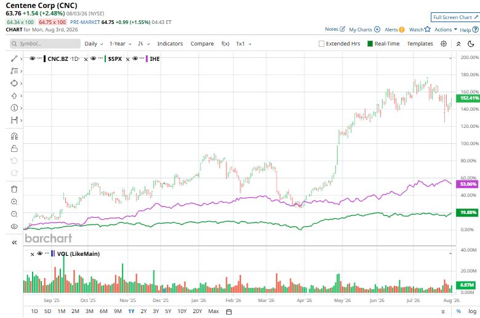Hide the CNC.BZ main series
Screen dimensions: 480x318
tap(32, 58)
